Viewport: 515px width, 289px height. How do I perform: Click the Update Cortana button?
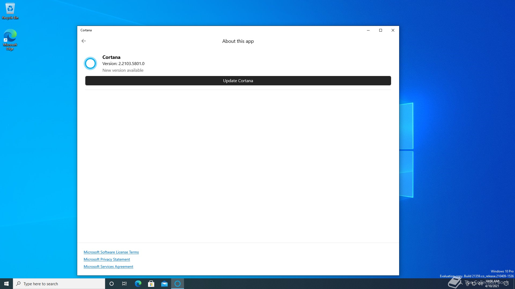pyautogui.click(x=238, y=81)
